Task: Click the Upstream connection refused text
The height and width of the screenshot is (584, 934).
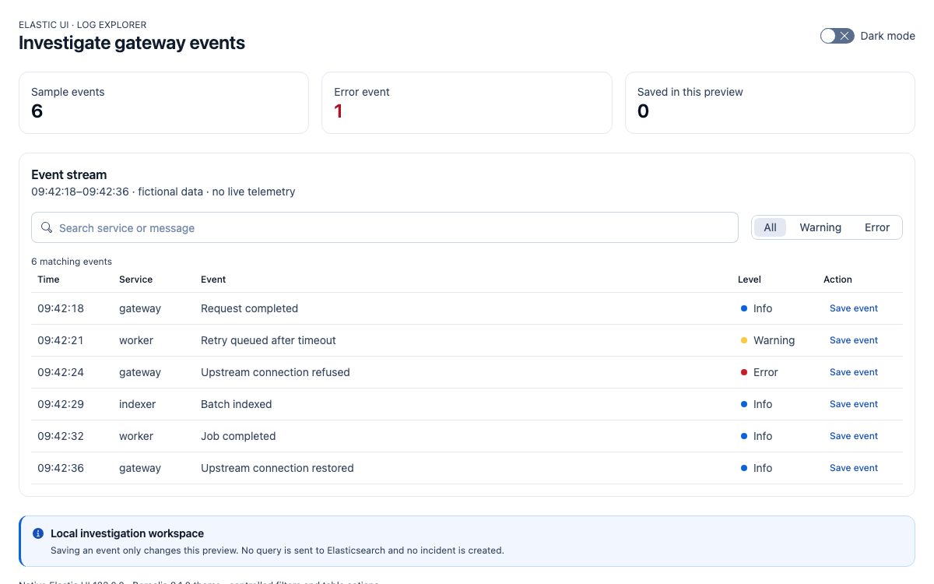Action: click(276, 372)
